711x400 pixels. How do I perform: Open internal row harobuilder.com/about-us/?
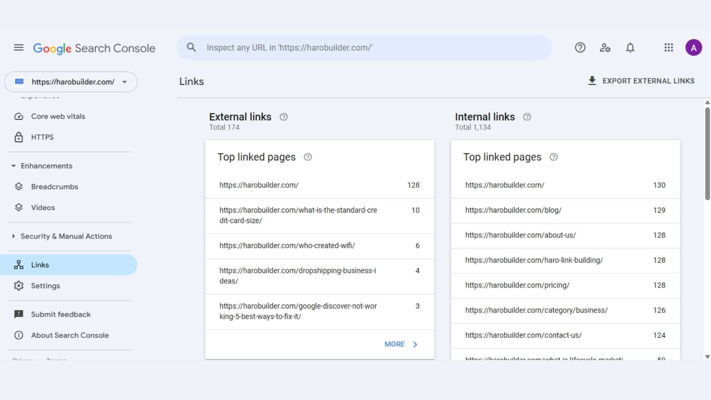[x=565, y=236]
